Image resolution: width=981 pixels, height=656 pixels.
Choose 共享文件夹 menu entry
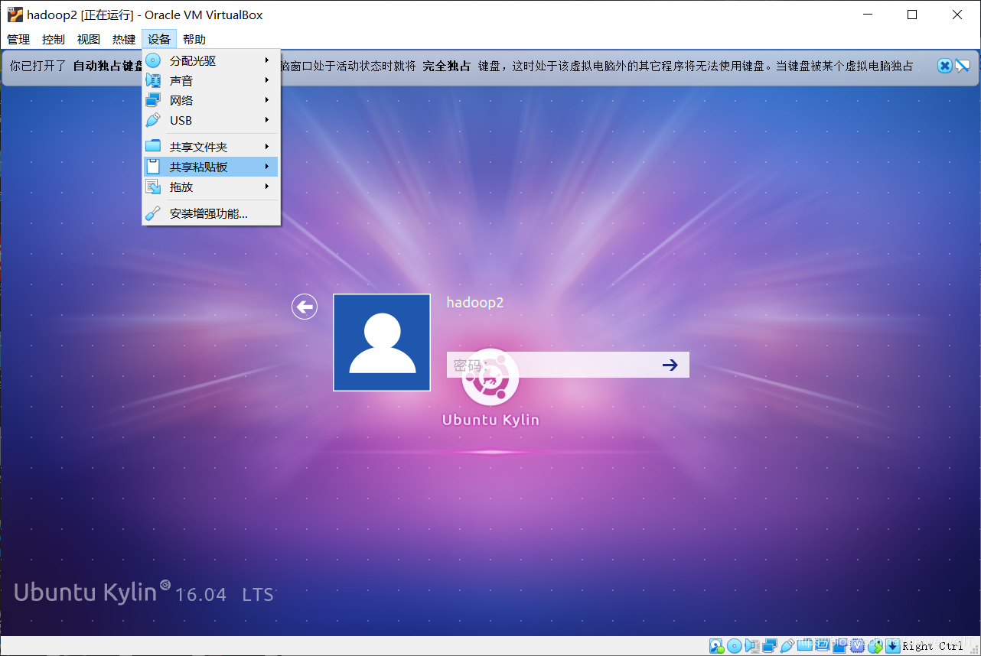coord(210,147)
